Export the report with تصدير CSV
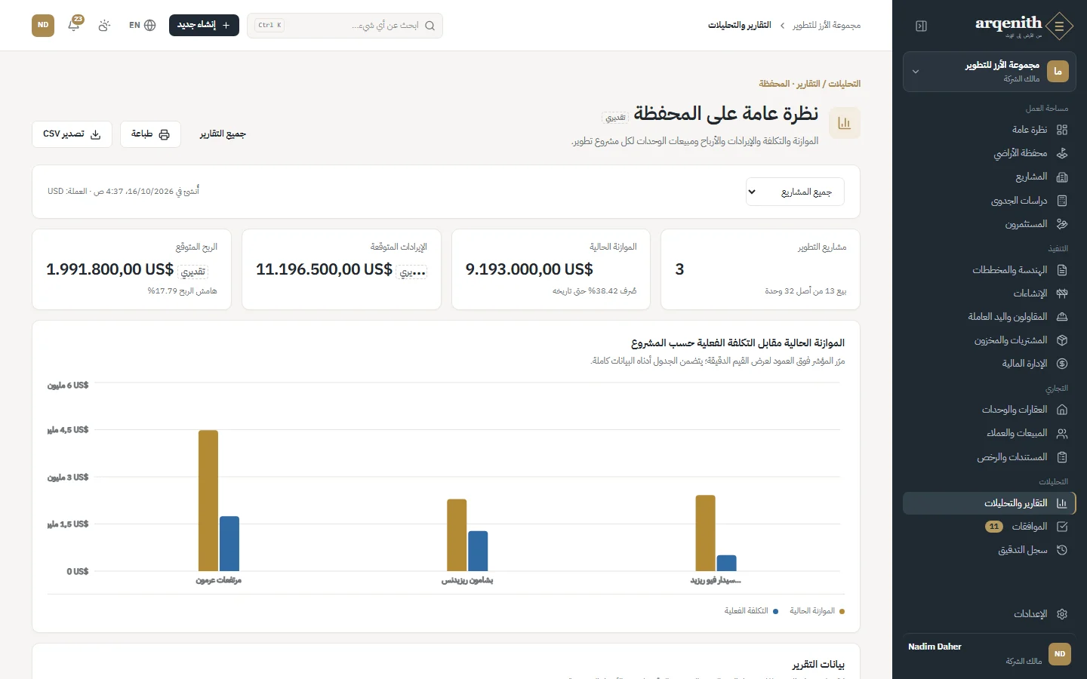1087x679 pixels. [72, 134]
